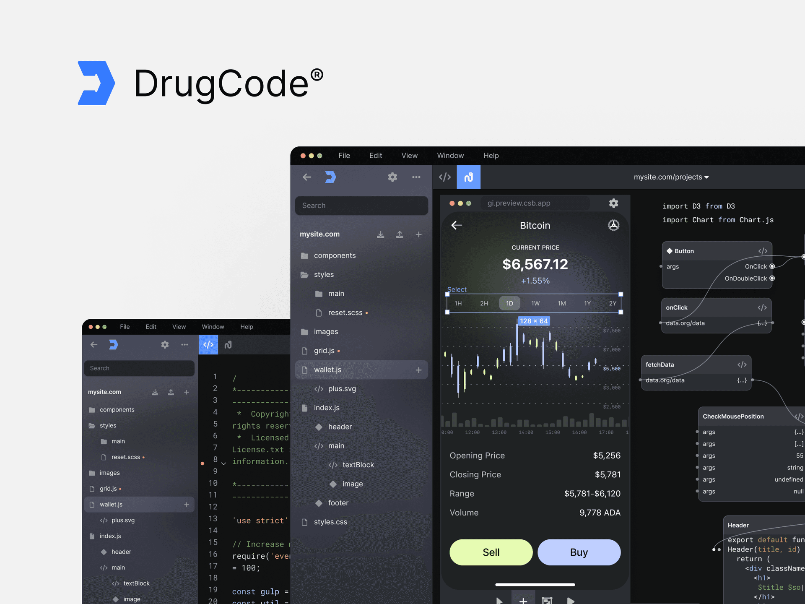Open code icon on Button node
The width and height of the screenshot is (805, 604).
click(763, 251)
